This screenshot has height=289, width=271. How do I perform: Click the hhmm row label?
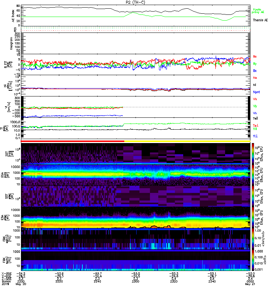[x=6, y=281]
